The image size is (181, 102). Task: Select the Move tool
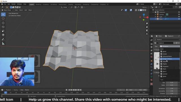click(3, 23)
